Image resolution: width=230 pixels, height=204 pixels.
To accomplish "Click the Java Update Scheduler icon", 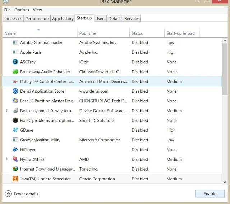I will point(15,179).
